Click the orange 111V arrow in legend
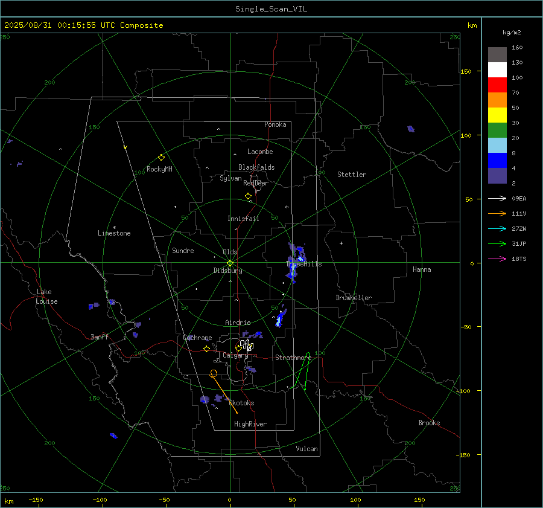 [x=497, y=214]
